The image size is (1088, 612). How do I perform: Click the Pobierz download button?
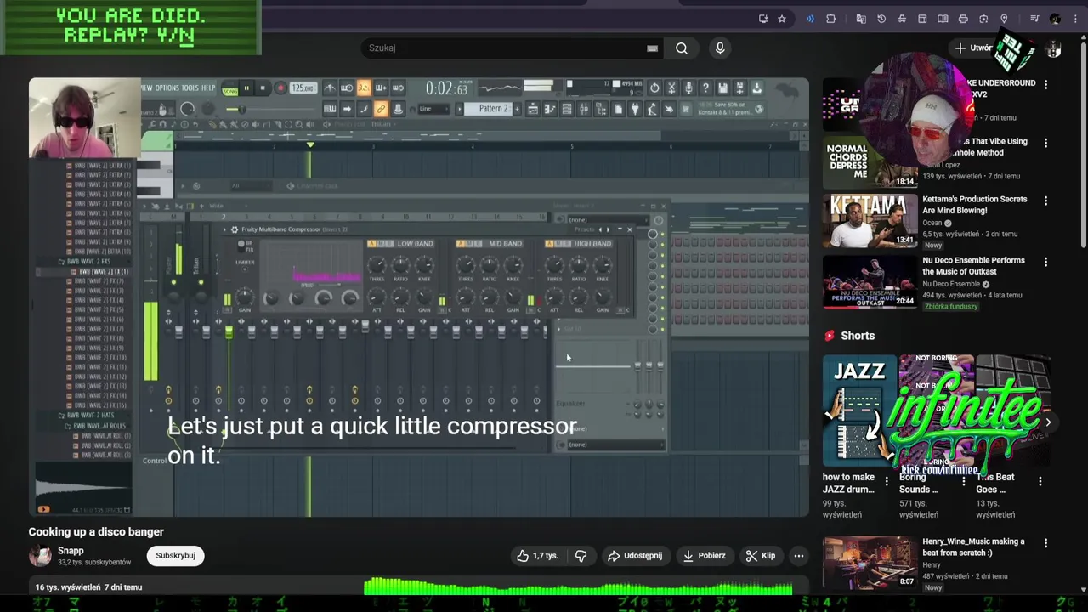pos(704,556)
